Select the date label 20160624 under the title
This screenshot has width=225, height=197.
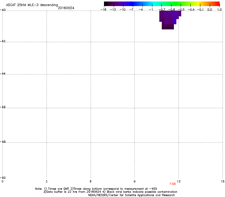[x=66, y=8]
